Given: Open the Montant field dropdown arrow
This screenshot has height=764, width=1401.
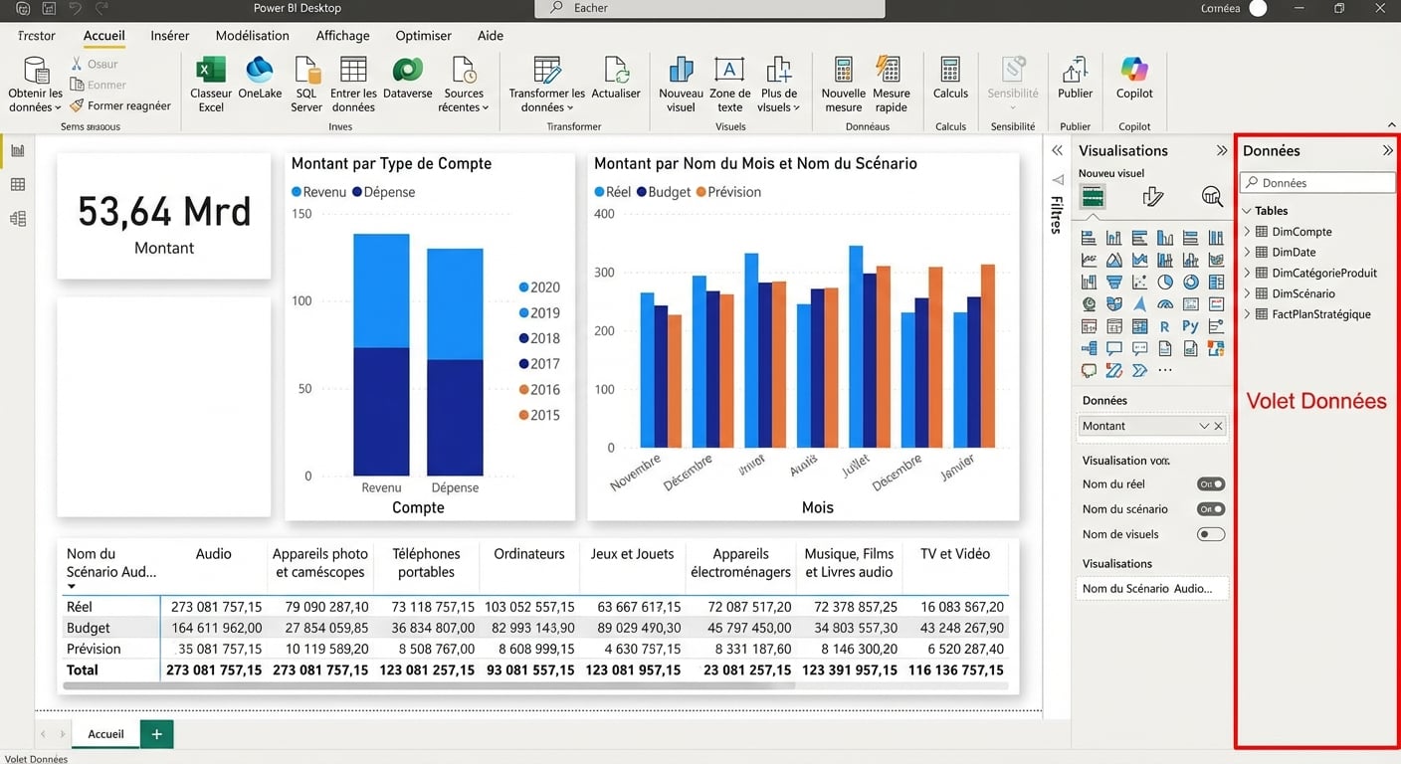Looking at the screenshot, I should 1204,426.
